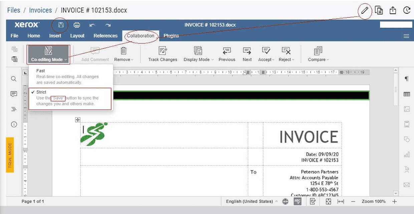The width and height of the screenshot is (414, 214).
Task: Open the Accept changes dropdown
Action: [266, 54]
